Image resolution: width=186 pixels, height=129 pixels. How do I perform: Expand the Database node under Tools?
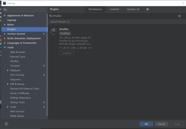[8, 70]
